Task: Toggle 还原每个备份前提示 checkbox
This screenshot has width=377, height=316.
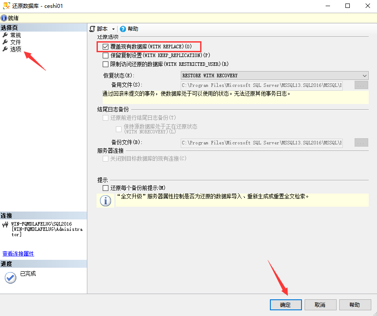Action: click(105, 188)
